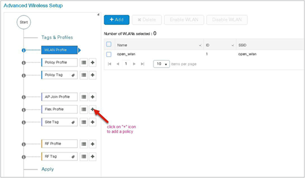Screen dimensions: 305x178
Task: Click the Start circle in the flow
Action: click(24, 22)
